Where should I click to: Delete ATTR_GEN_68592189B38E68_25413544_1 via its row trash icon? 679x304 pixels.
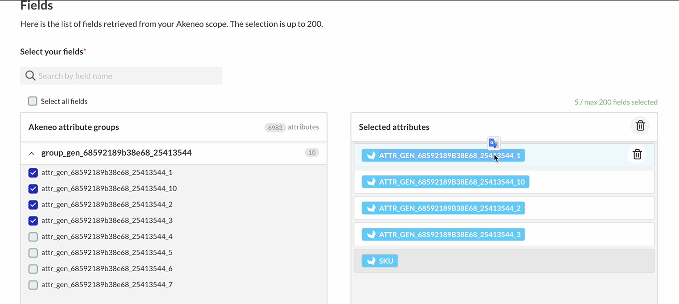click(x=637, y=154)
